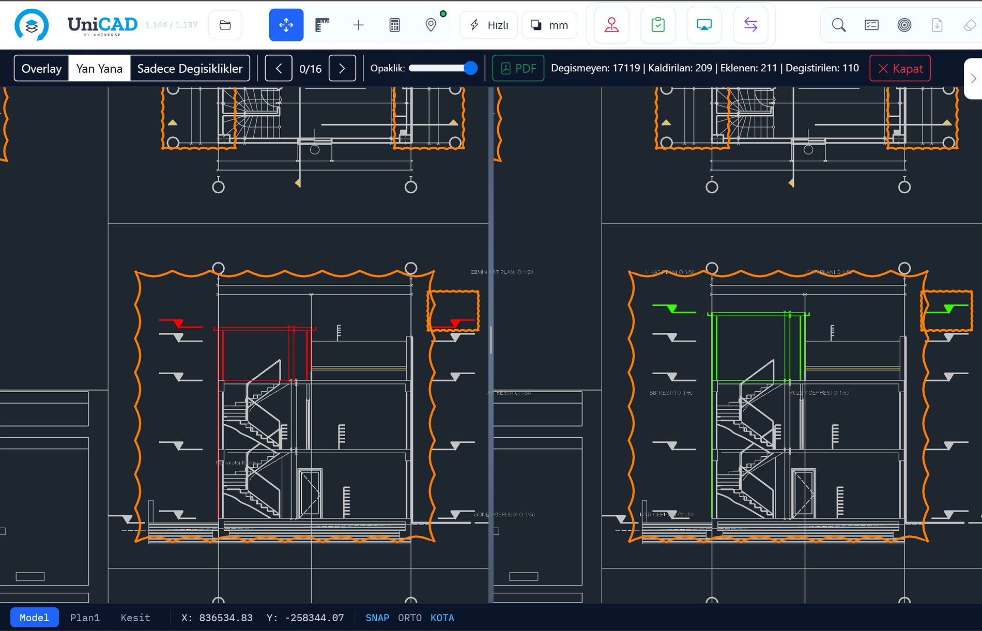Click the red stamp icon
The width and height of the screenshot is (982, 631).
611,25
